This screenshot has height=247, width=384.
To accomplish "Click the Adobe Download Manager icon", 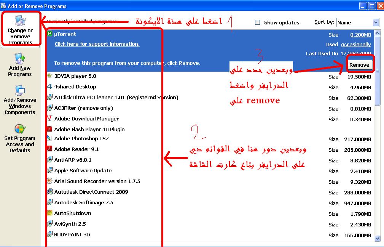I will click(x=49, y=119).
